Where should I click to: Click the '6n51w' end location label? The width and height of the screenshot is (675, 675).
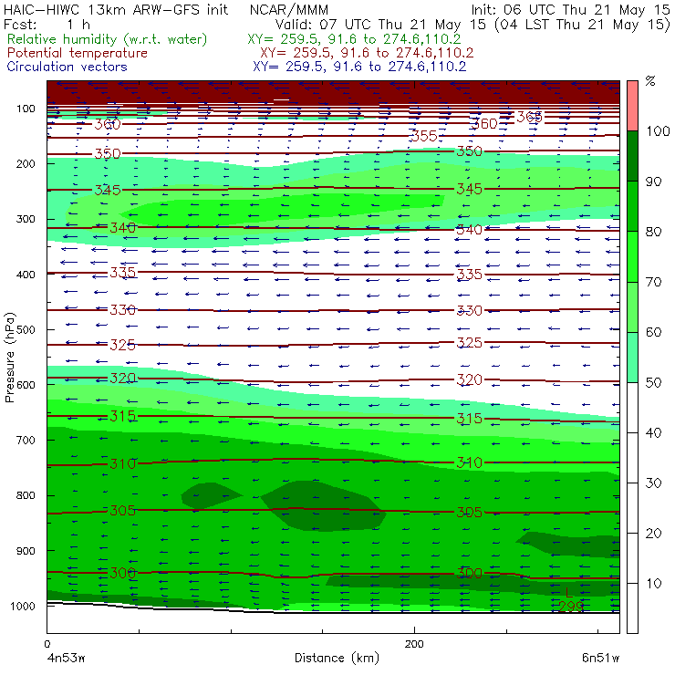600,658
